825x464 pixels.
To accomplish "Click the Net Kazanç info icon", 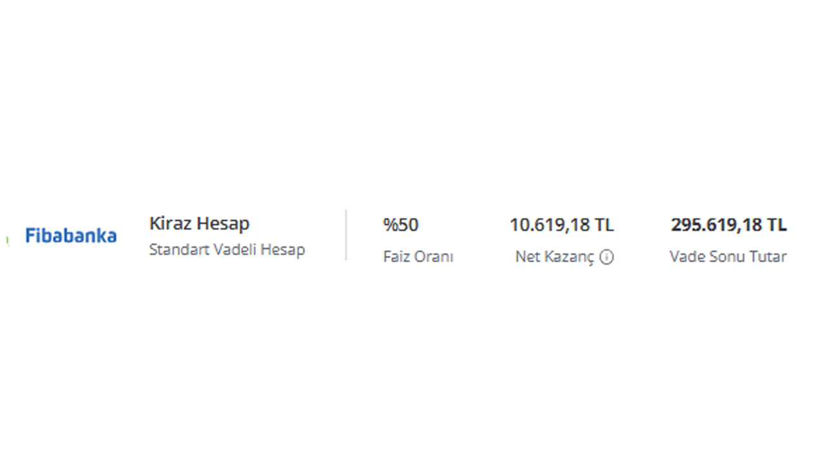I will click(607, 257).
